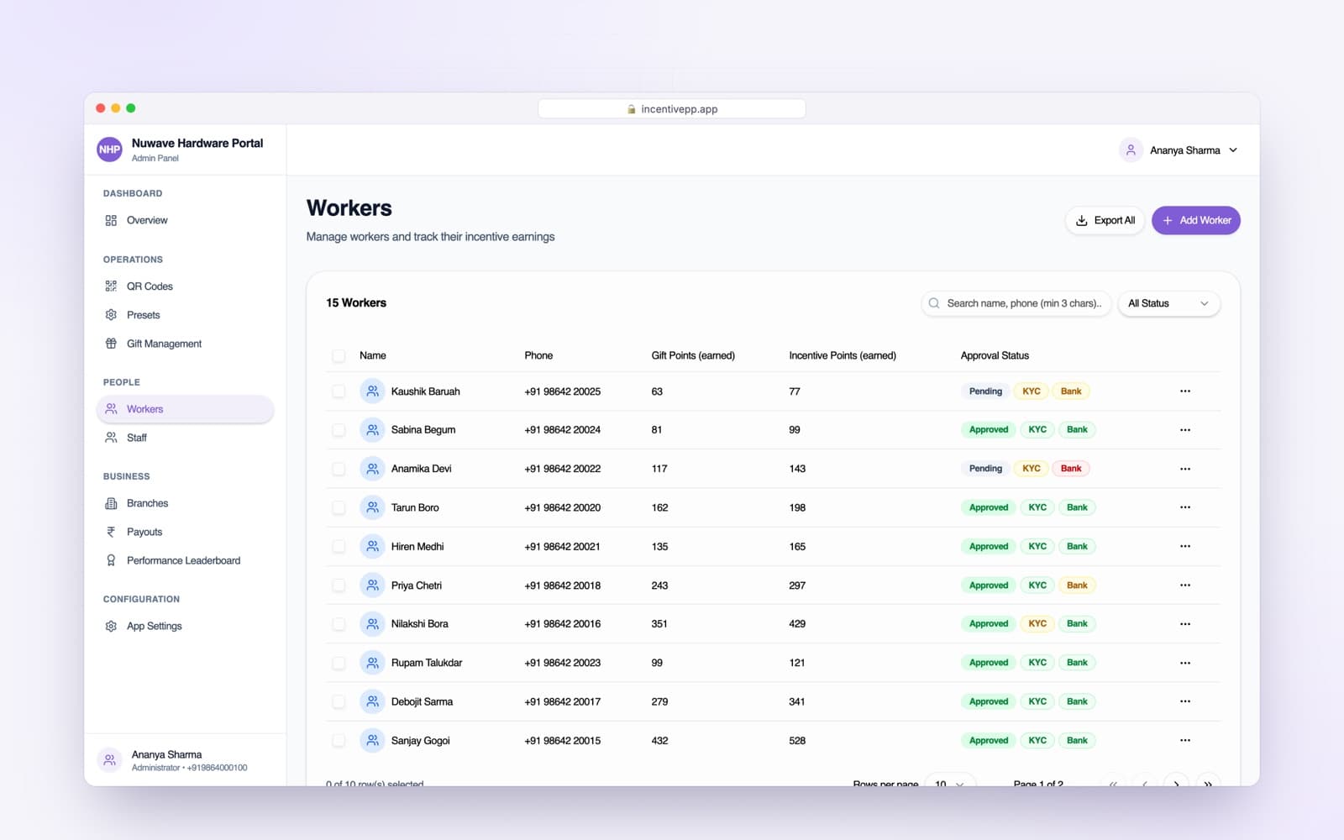Click the Branches building icon
Image resolution: width=1344 pixels, height=840 pixels.
pos(111,503)
